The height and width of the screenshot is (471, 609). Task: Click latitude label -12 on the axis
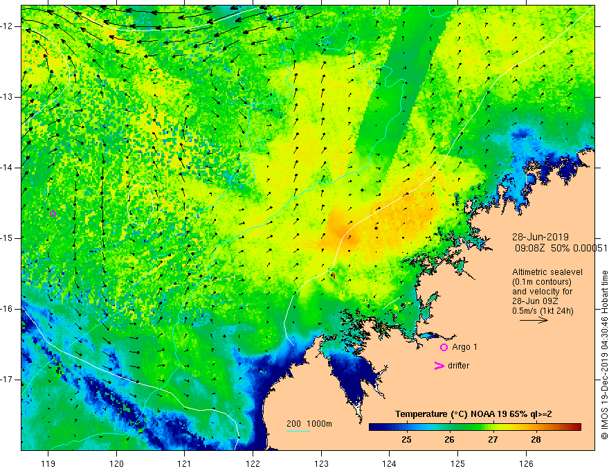[6, 26]
